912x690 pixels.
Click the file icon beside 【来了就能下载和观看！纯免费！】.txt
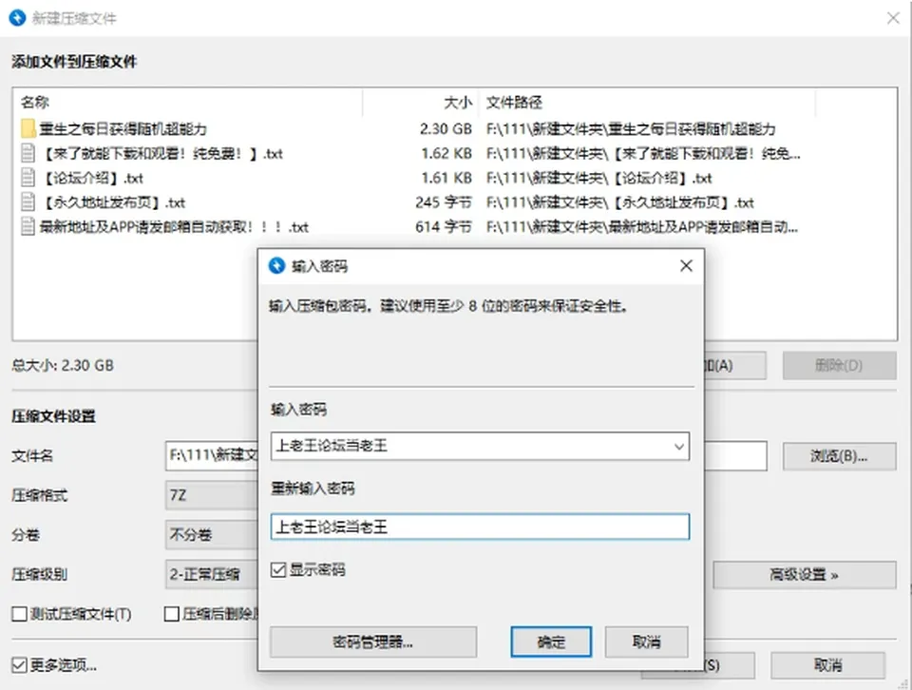click(x=28, y=154)
